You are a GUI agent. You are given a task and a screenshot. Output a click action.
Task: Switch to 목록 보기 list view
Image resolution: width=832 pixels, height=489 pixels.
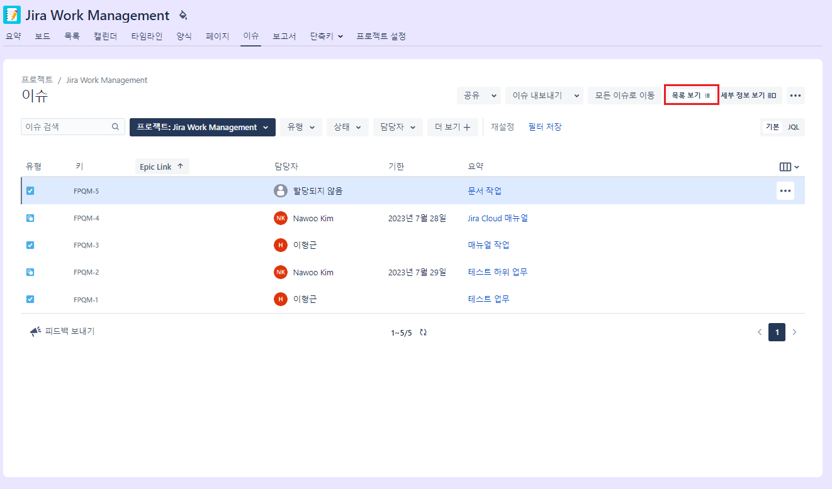691,96
